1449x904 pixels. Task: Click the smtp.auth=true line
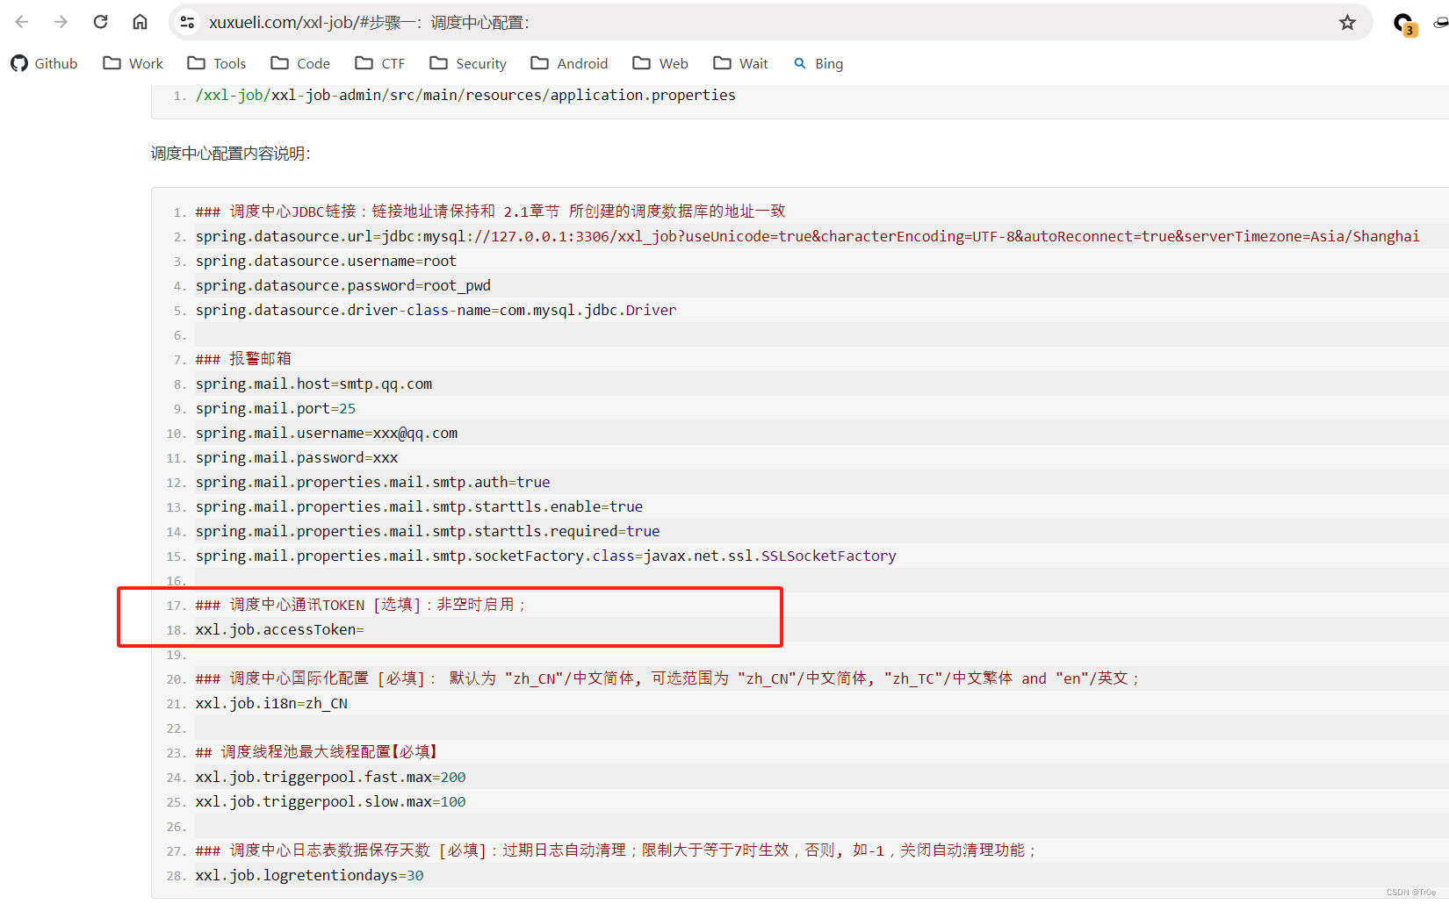372,482
